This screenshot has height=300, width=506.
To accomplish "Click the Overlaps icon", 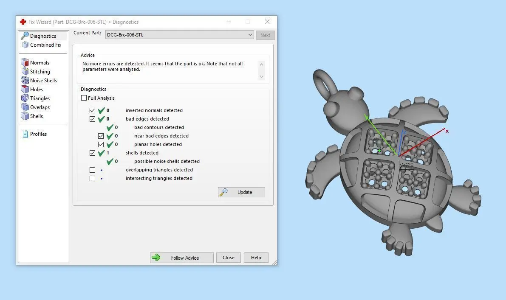I will coord(25,107).
